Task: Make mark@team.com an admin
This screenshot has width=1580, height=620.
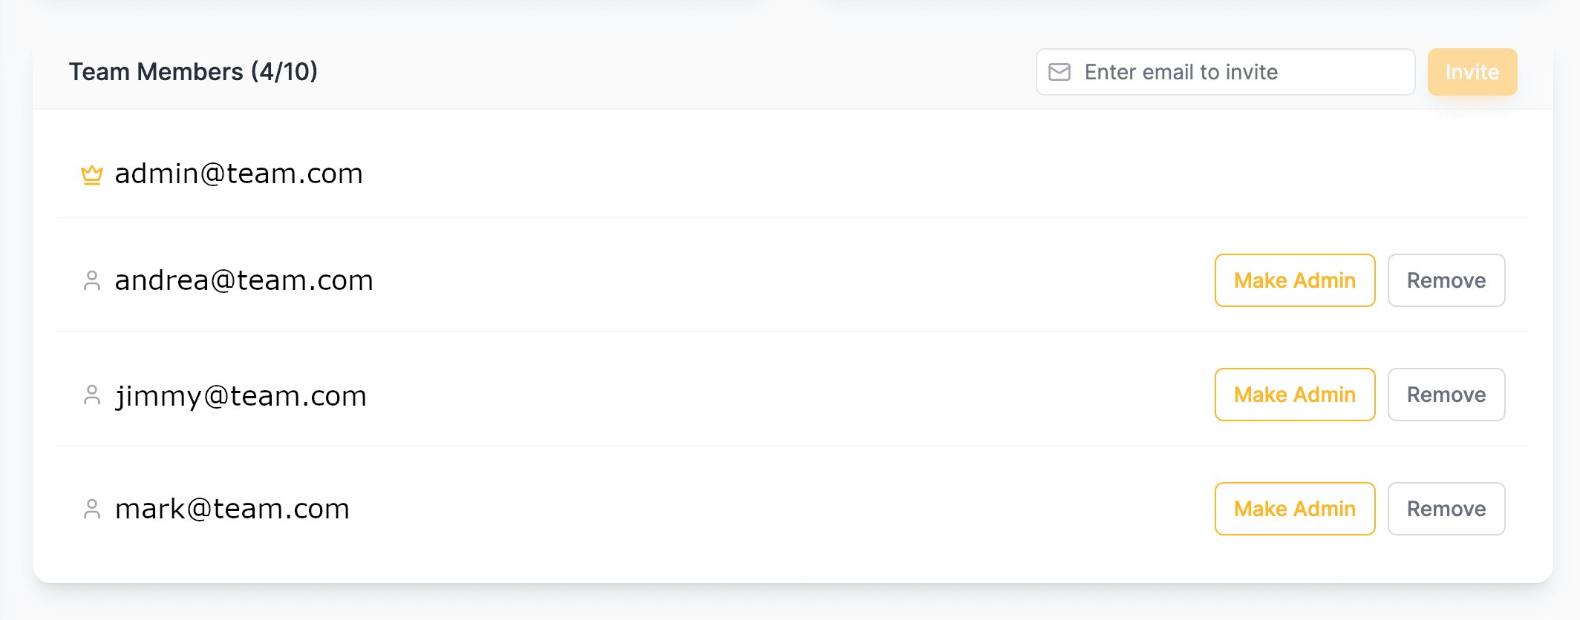Action: tap(1295, 509)
